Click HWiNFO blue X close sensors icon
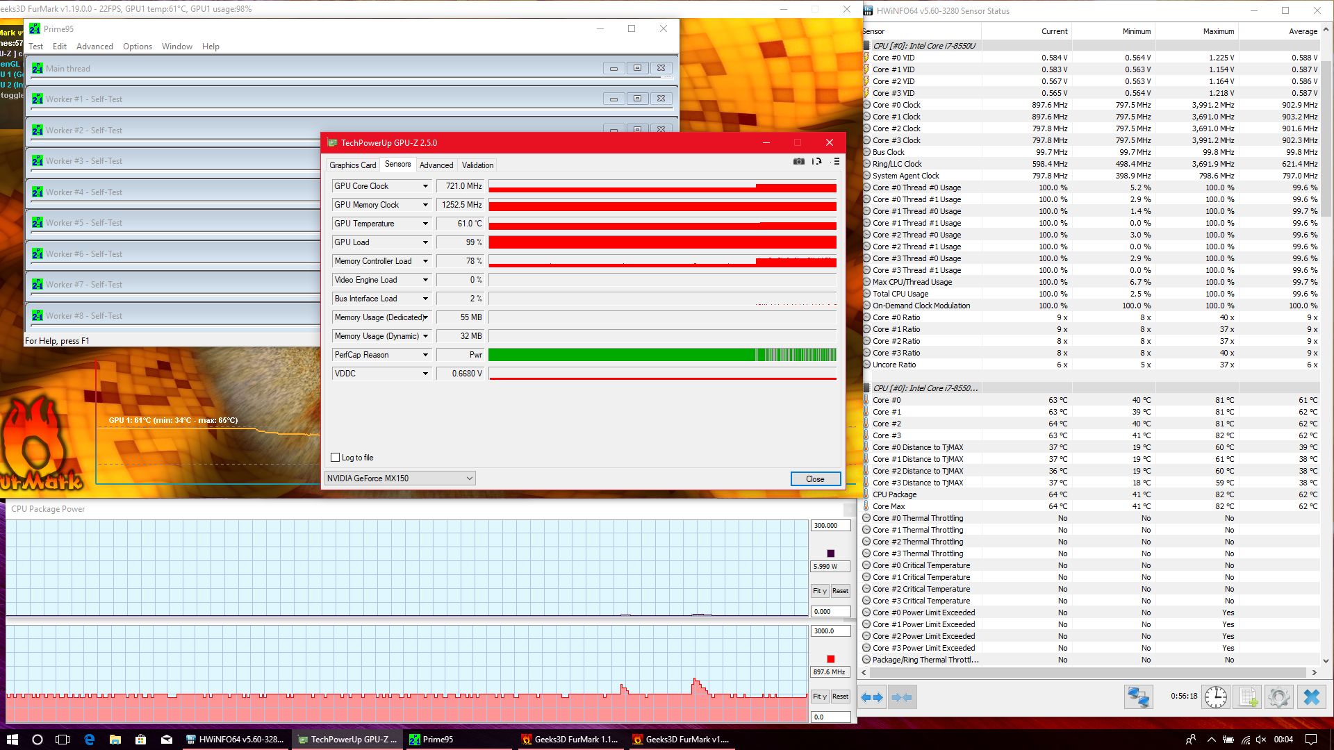The width and height of the screenshot is (1334, 750). pos(1311,697)
